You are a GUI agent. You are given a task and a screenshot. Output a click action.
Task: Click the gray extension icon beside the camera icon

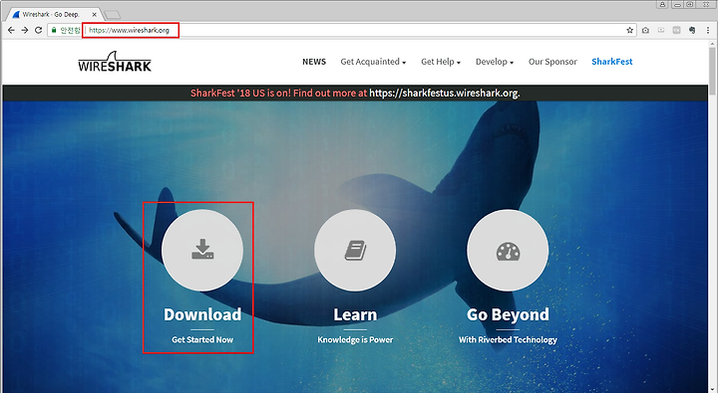(x=661, y=30)
